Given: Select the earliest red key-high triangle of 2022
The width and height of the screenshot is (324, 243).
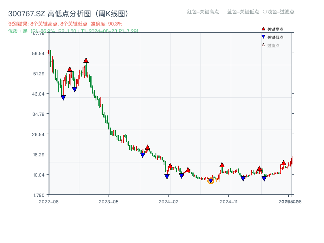Looking at the screenshot, I should point(70,69).
